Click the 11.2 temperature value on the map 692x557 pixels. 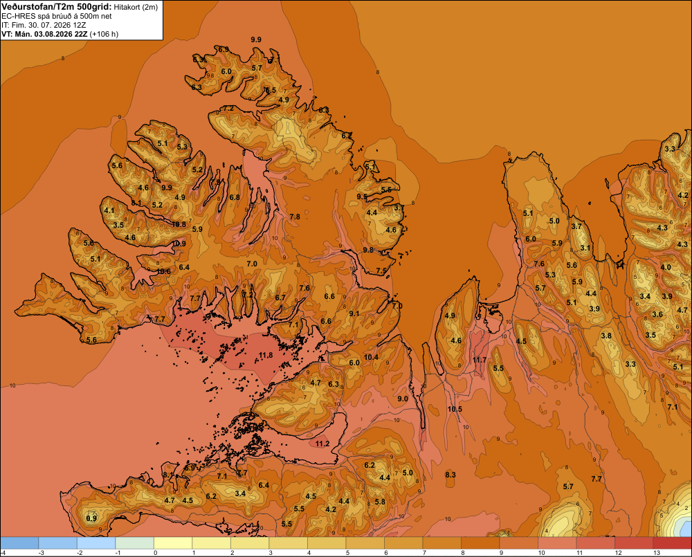click(322, 444)
